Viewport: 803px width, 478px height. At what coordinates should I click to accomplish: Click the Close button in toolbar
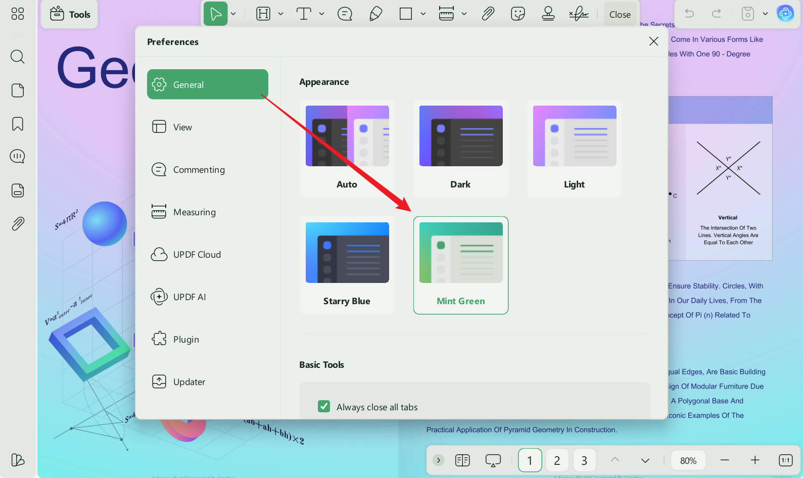pyautogui.click(x=620, y=15)
